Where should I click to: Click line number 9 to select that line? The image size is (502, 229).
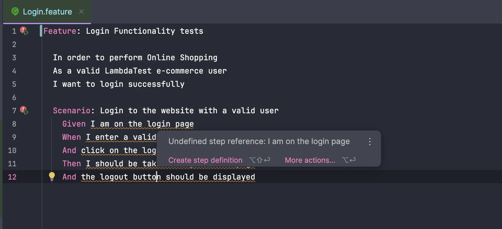click(14, 137)
